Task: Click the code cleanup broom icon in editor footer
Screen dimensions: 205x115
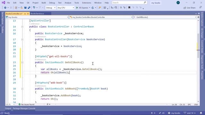Action: (47, 104)
